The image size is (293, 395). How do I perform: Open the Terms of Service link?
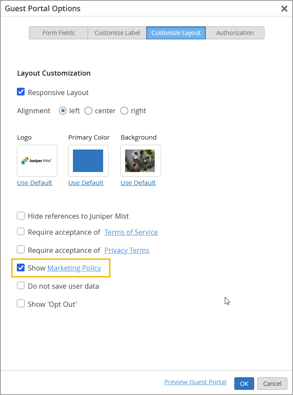131,232
